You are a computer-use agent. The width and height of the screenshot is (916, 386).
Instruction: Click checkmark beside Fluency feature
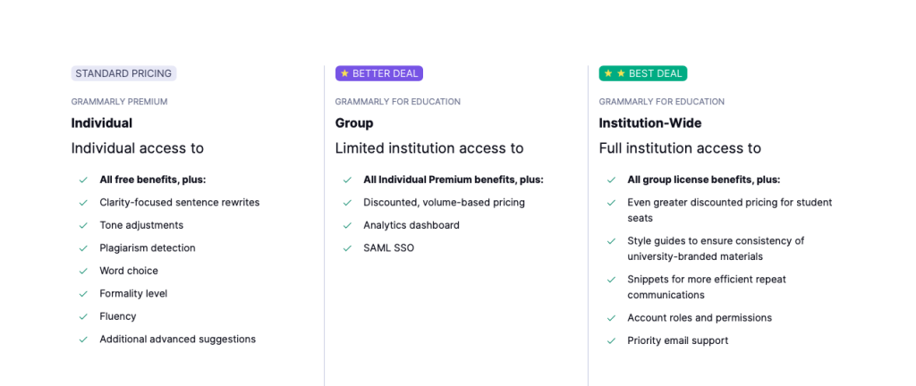pyautogui.click(x=83, y=316)
